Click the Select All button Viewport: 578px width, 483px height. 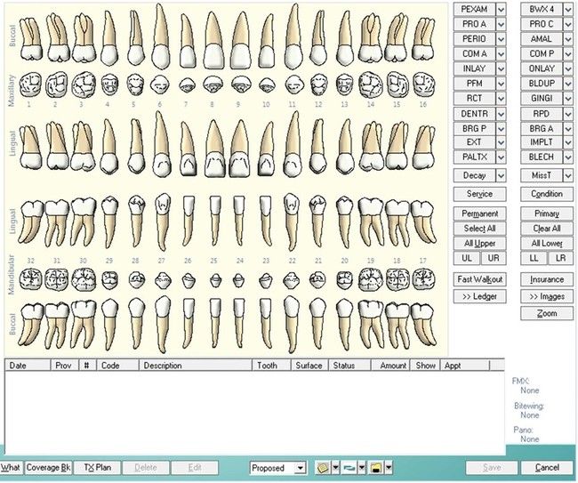coord(480,229)
